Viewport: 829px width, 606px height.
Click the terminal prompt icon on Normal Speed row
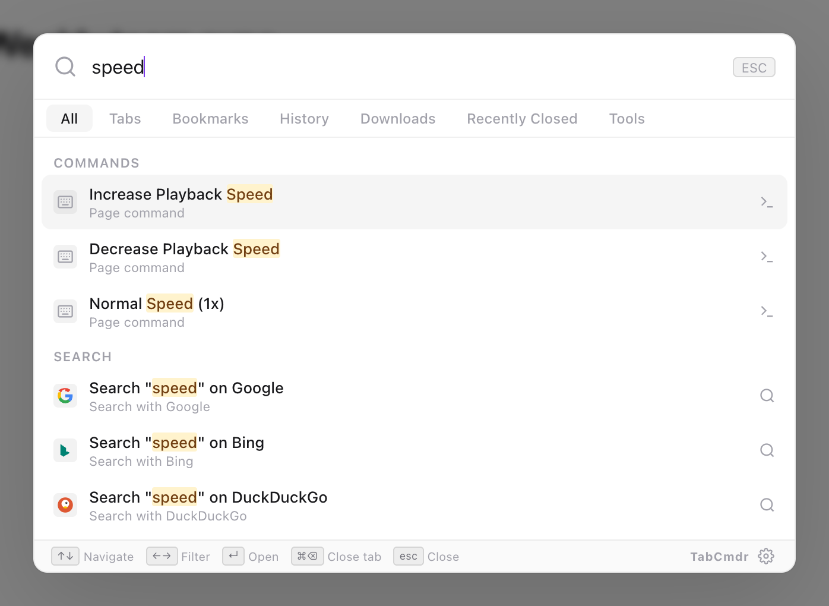(767, 311)
